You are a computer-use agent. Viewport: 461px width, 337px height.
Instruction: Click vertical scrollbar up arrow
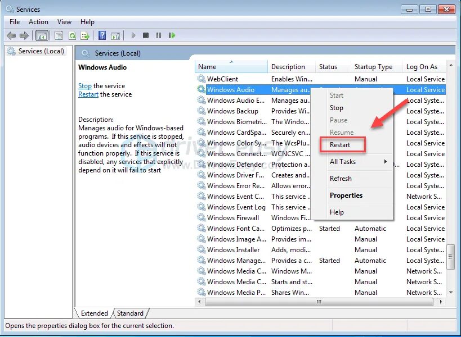coord(451,65)
